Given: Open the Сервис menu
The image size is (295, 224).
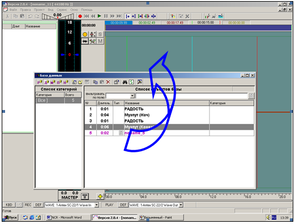Looking at the screenshot, I should (x=62, y=10).
